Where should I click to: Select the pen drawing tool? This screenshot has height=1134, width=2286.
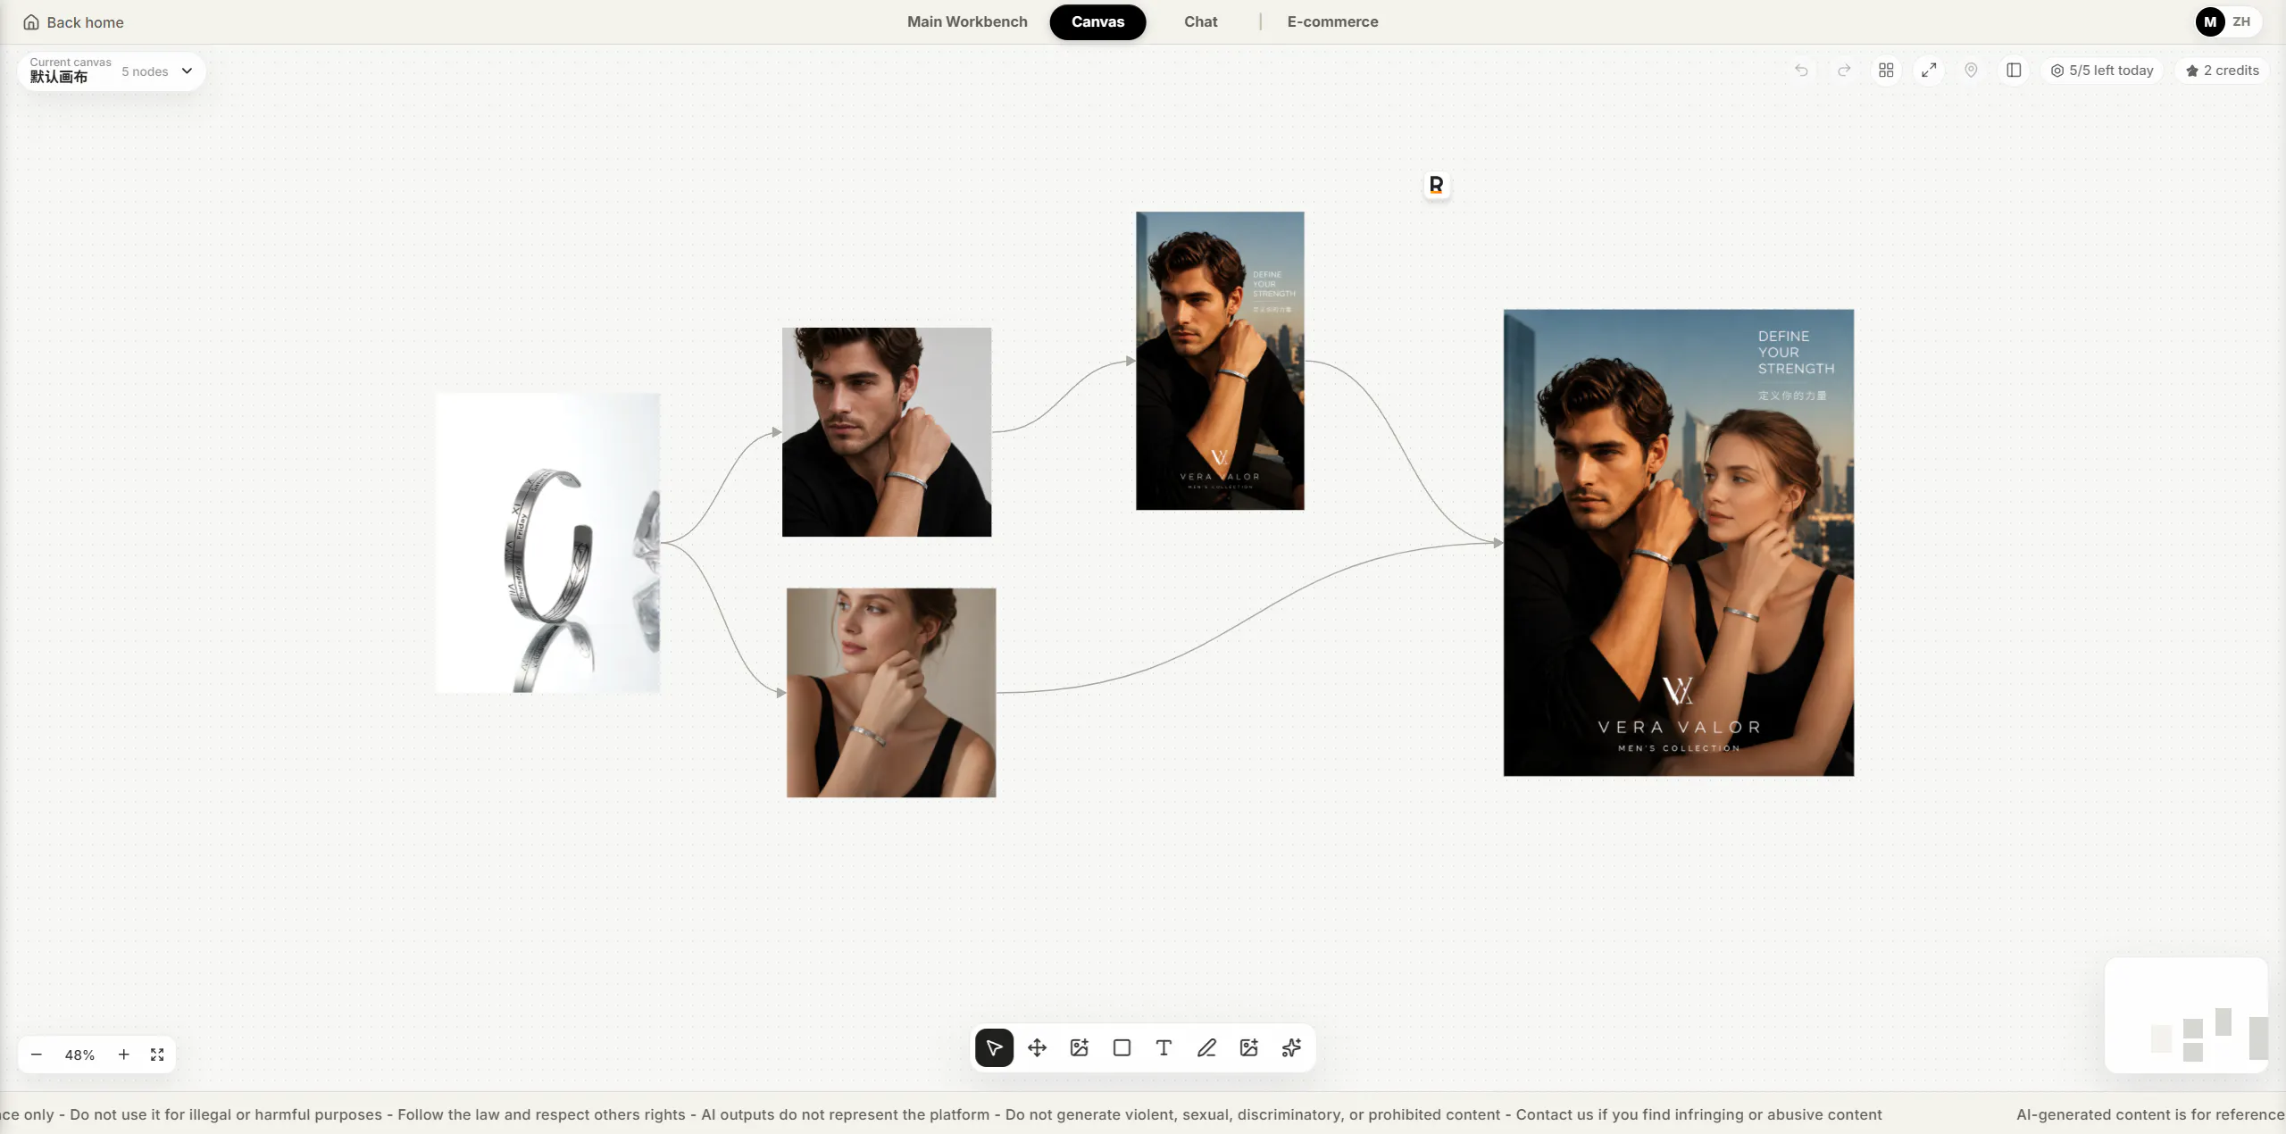click(x=1206, y=1047)
